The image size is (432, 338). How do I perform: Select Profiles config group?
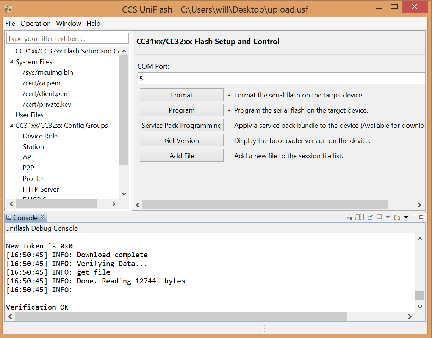click(34, 178)
